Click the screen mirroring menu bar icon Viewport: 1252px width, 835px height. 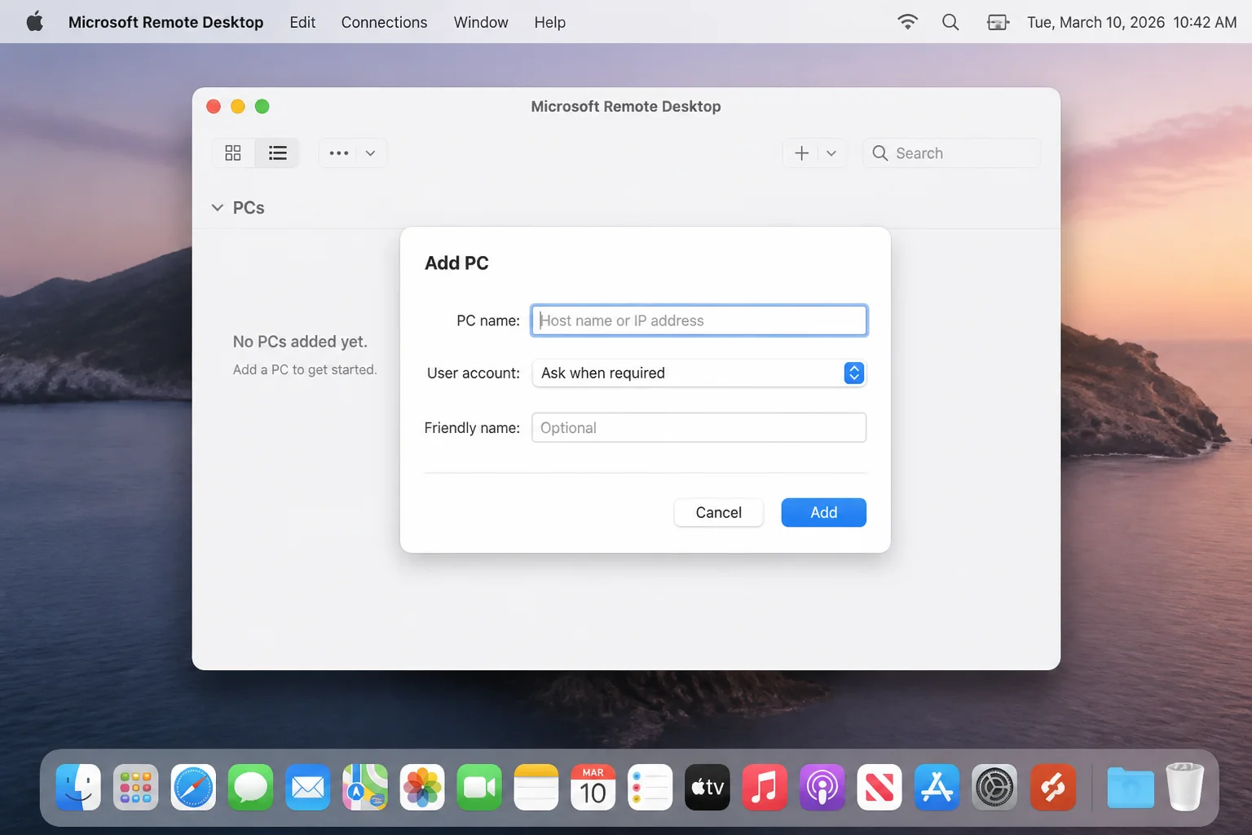click(x=998, y=22)
